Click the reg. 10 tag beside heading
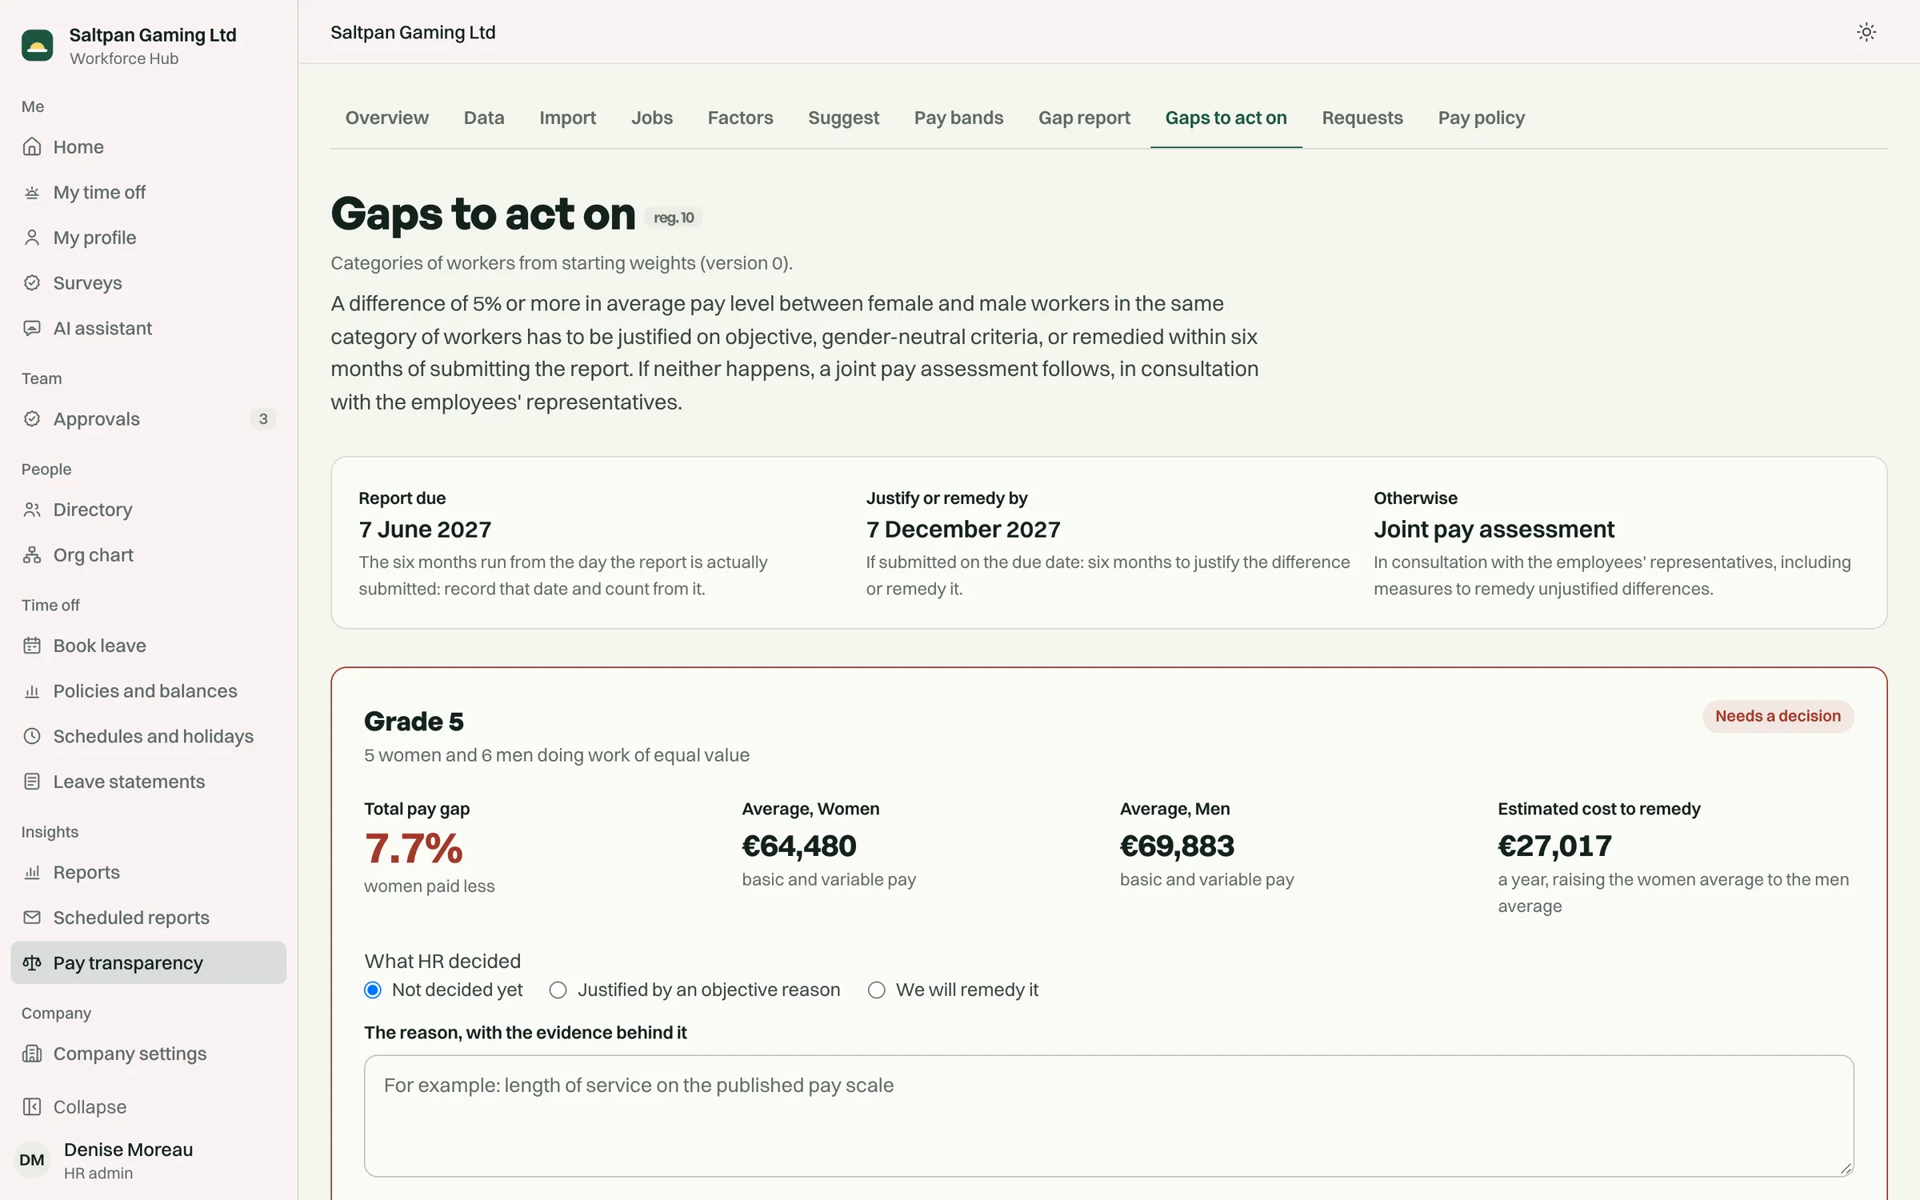The image size is (1920, 1200). pyautogui.click(x=674, y=218)
